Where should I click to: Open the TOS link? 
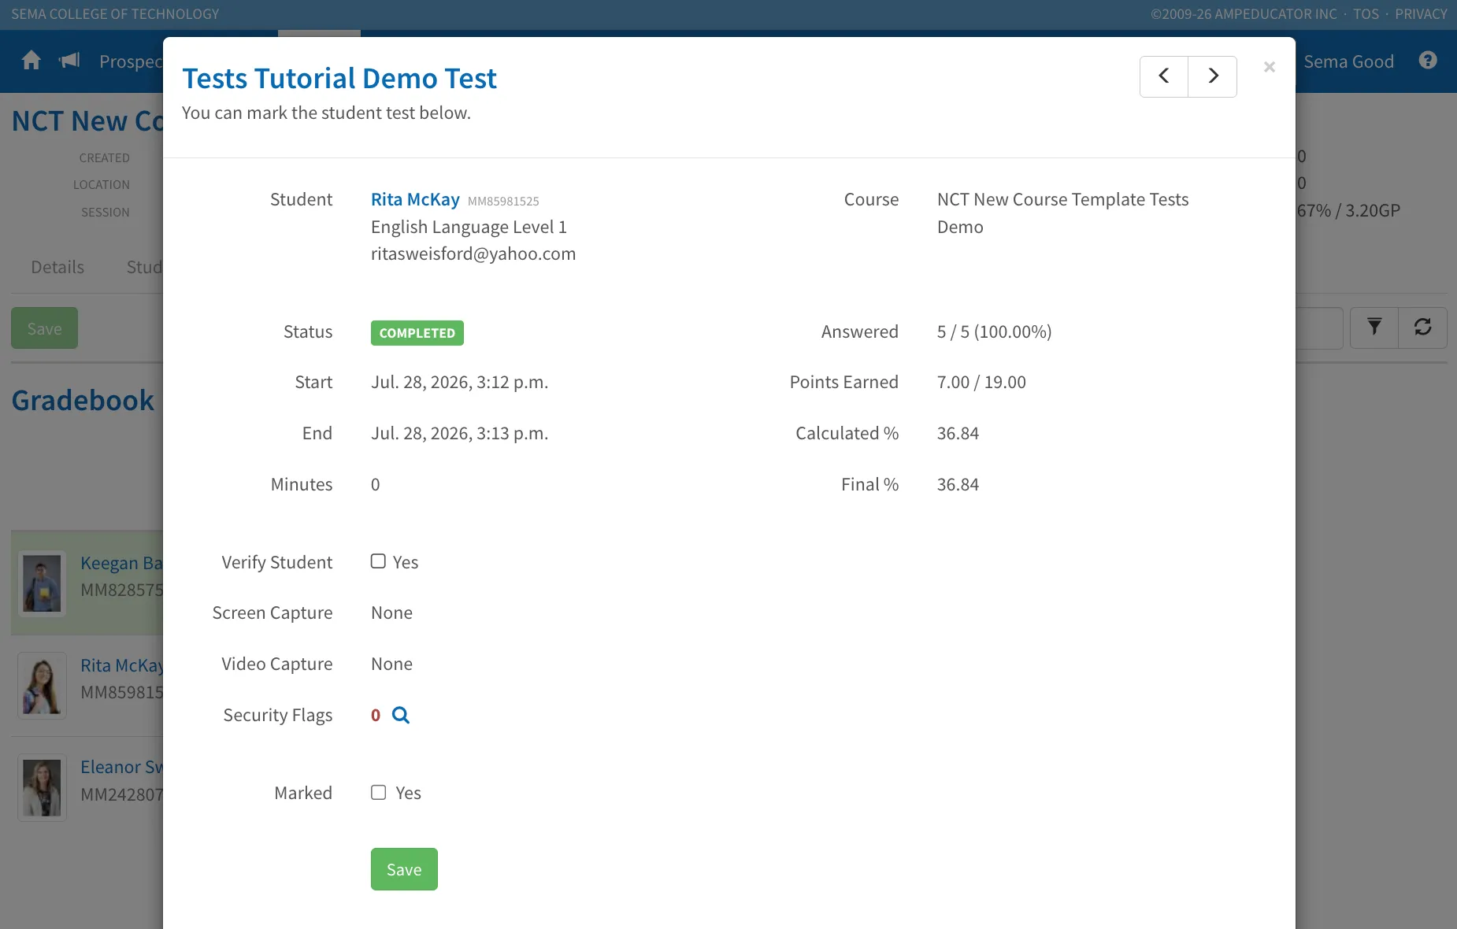tap(1366, 14)
